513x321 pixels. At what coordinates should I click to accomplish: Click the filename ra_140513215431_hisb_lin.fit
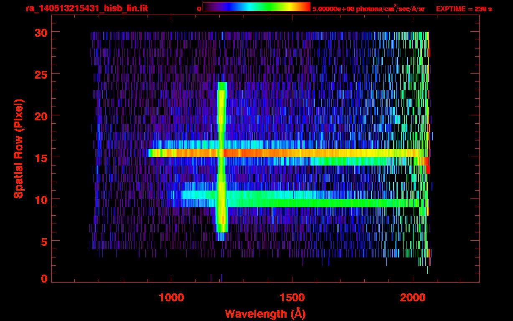click(86, 8)
